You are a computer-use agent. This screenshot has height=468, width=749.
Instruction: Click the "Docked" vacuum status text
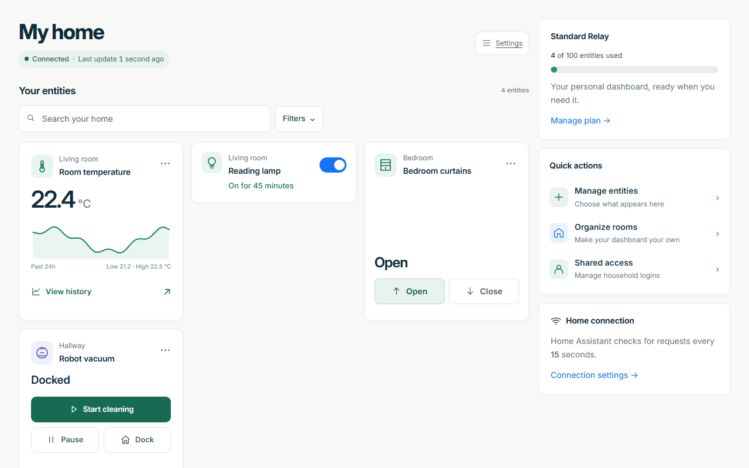pos(50,380)
